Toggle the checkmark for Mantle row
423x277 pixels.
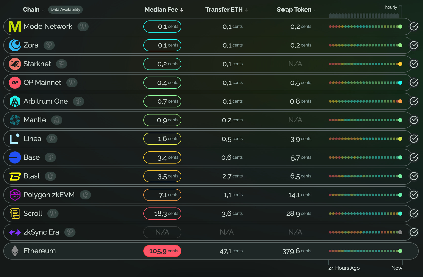414,120
